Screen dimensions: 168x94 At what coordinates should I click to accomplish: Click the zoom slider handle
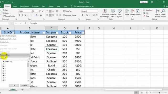coord(160,93)
